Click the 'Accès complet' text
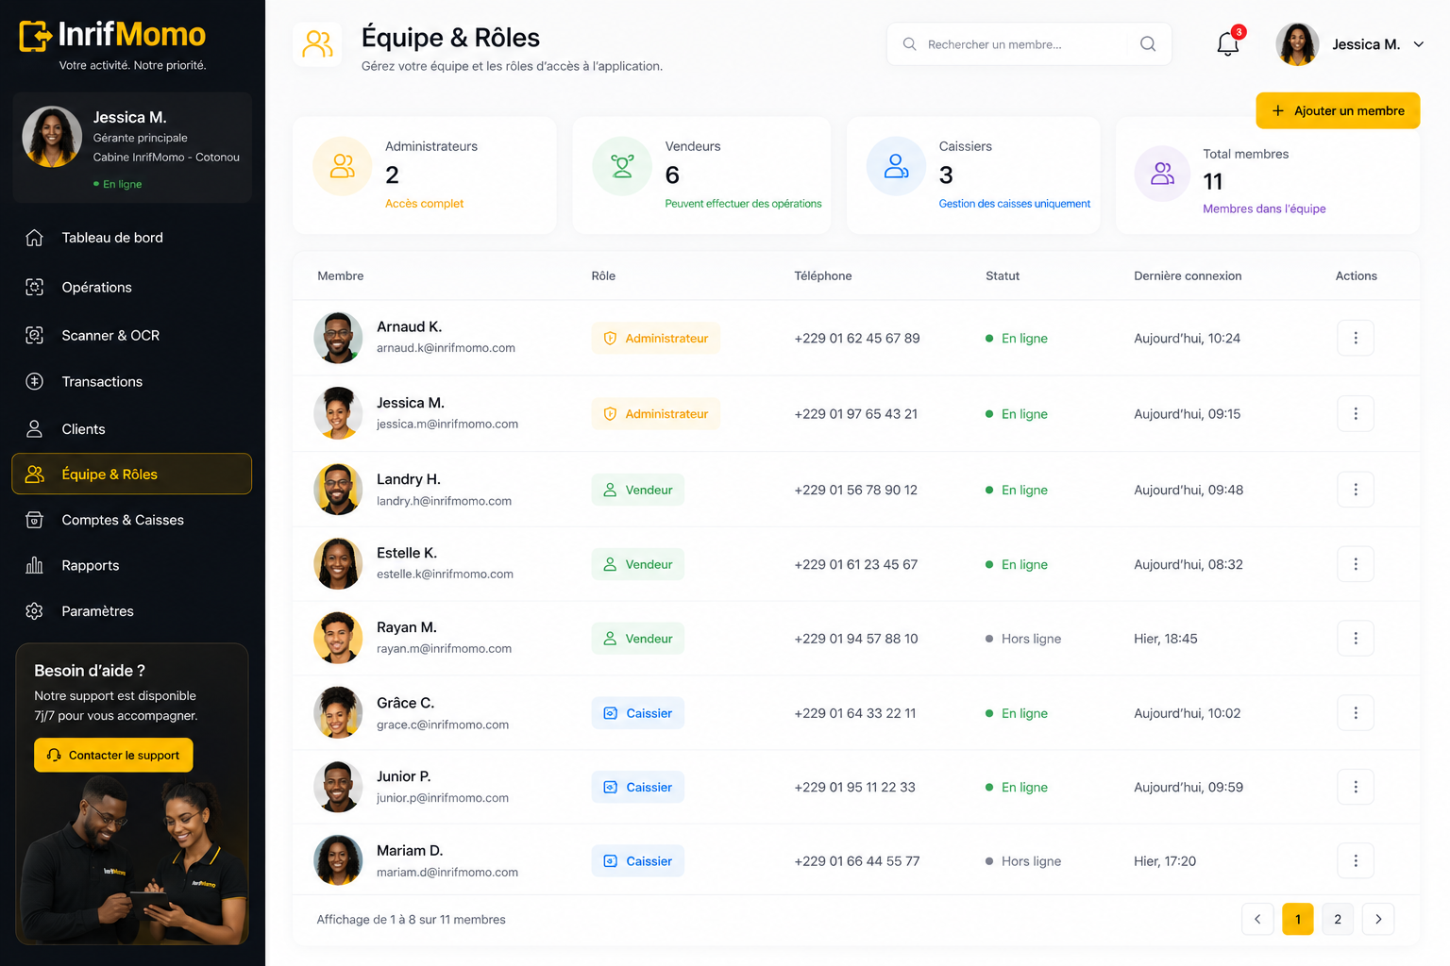Viewport: 1450px width, 966px height. click(425, 204)
